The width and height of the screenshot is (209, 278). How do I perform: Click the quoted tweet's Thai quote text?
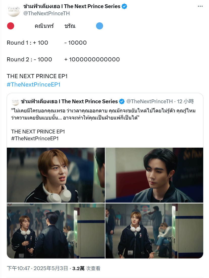(103, 114)
